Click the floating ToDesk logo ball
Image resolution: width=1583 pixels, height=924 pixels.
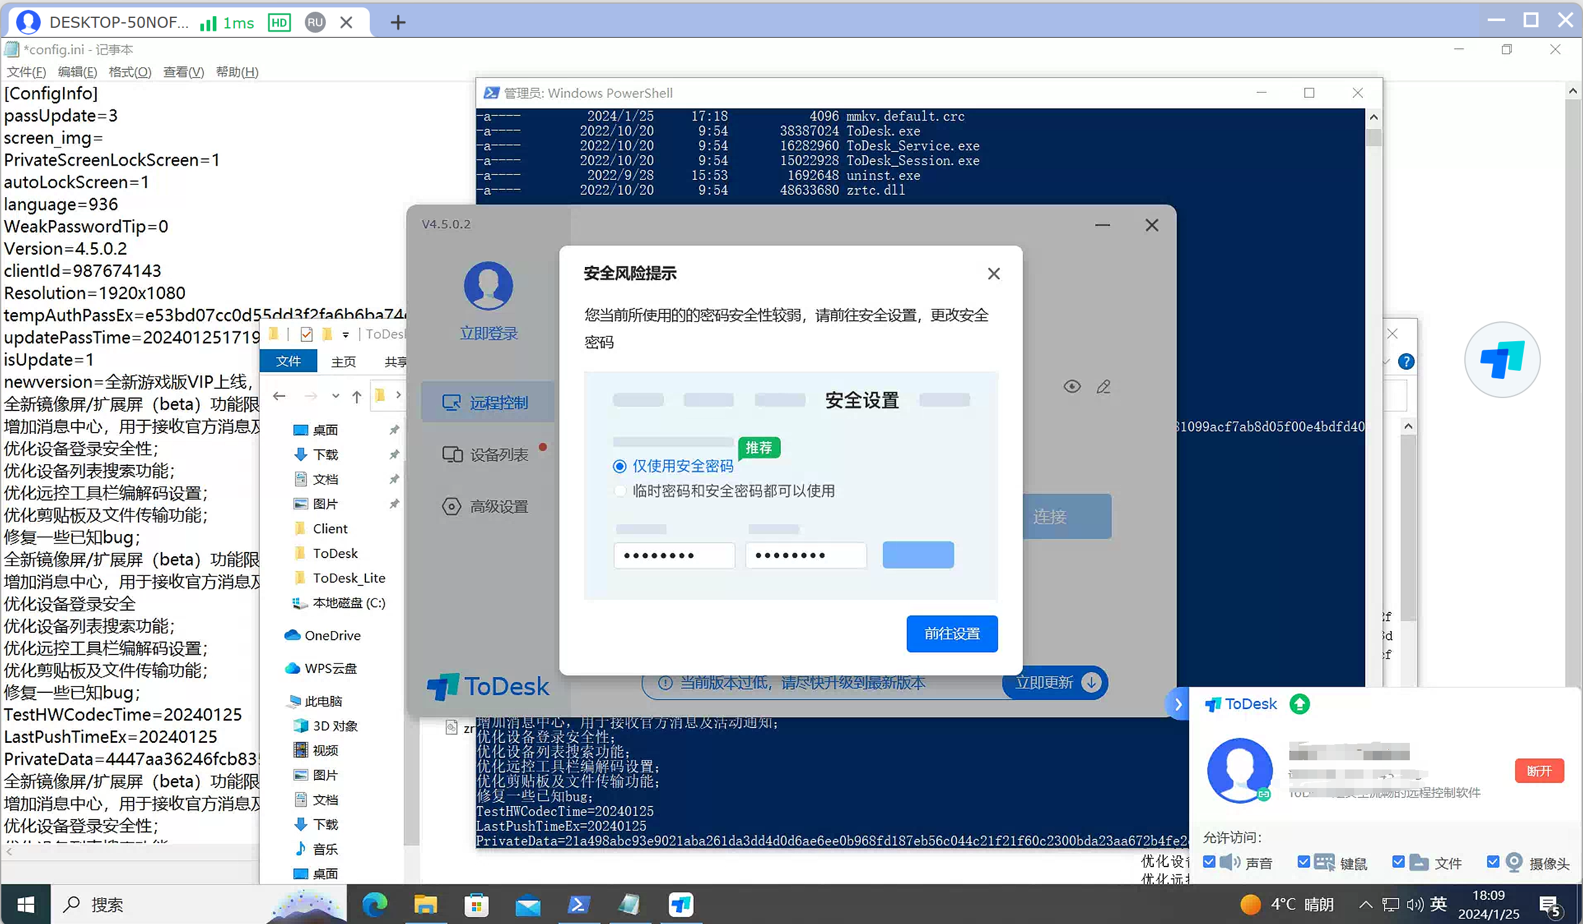(1502, 360)
